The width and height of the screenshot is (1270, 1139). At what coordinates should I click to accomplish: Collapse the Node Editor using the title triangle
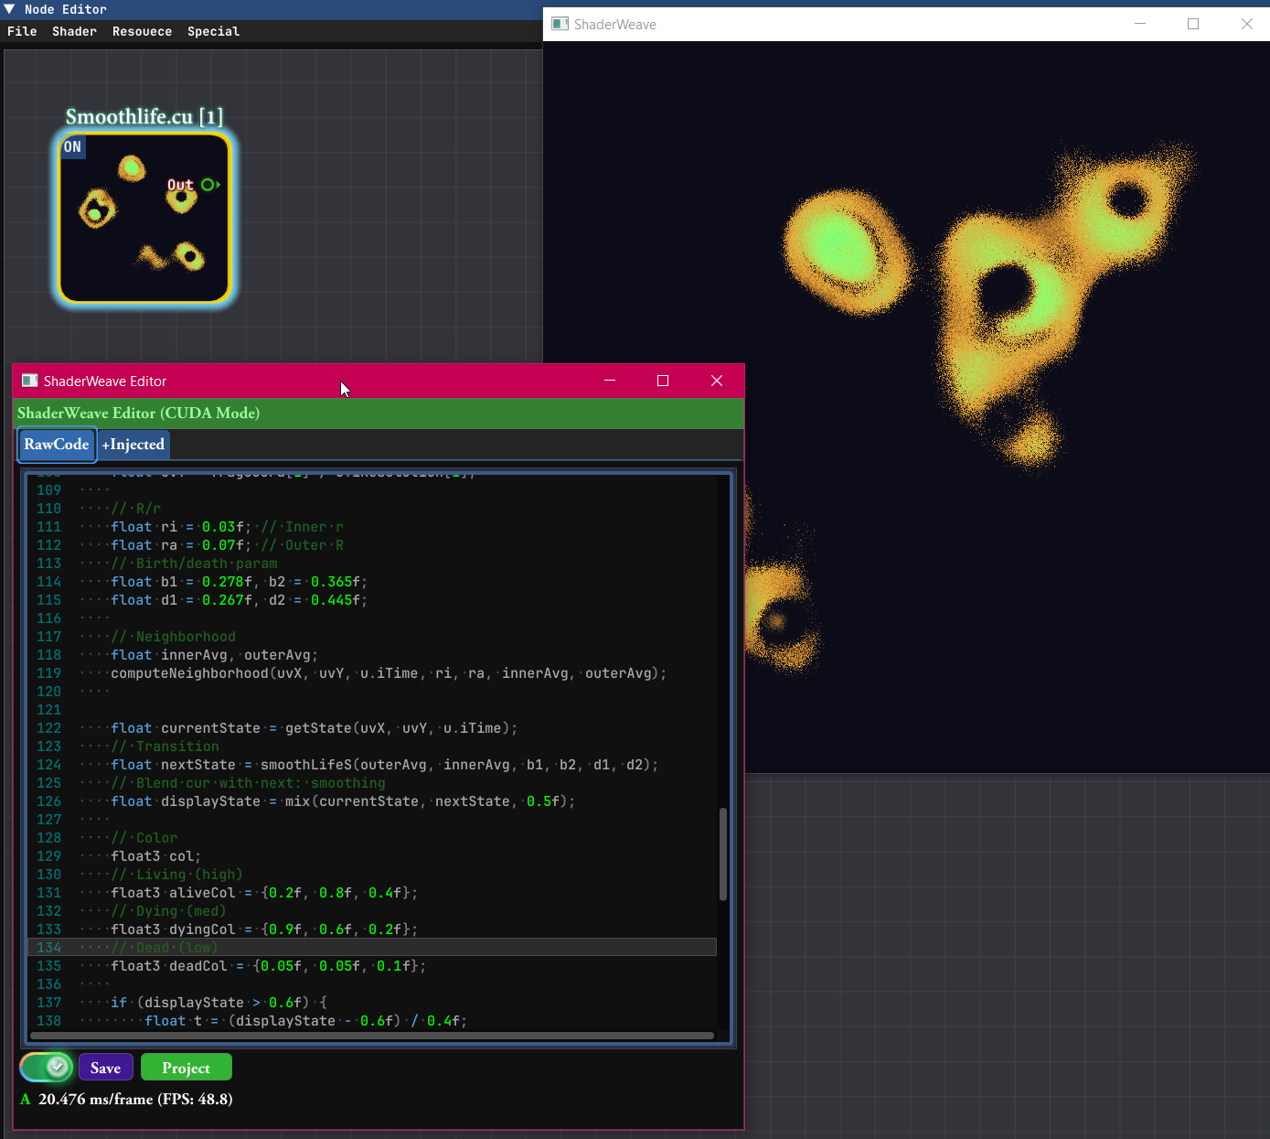click(x=10, y=9)
